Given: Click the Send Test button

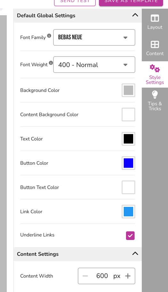Looking at the screenshot, I should 75,2.
